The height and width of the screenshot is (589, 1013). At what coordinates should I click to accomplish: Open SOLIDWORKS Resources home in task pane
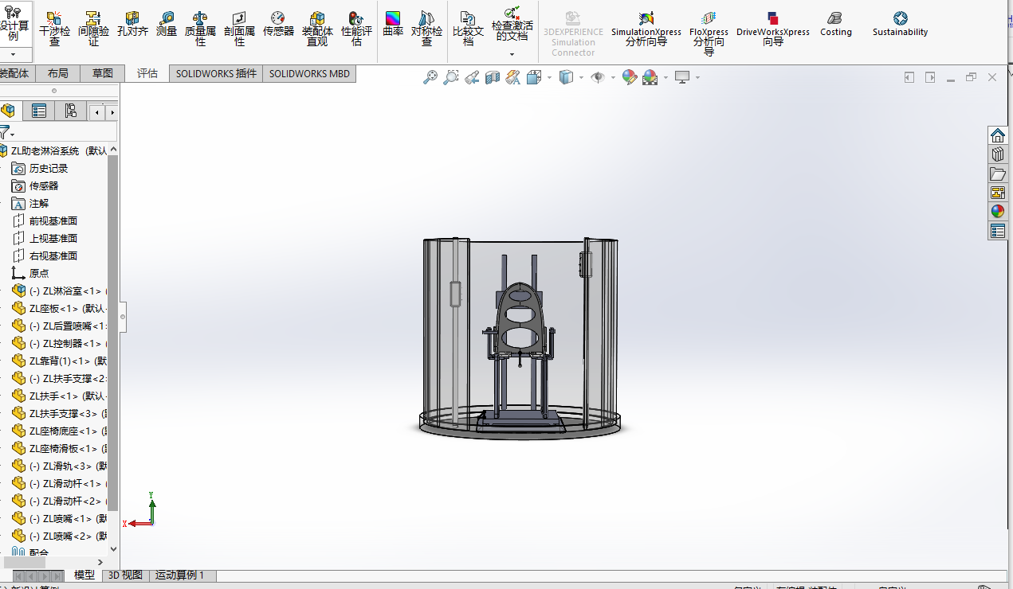point(998,135)
